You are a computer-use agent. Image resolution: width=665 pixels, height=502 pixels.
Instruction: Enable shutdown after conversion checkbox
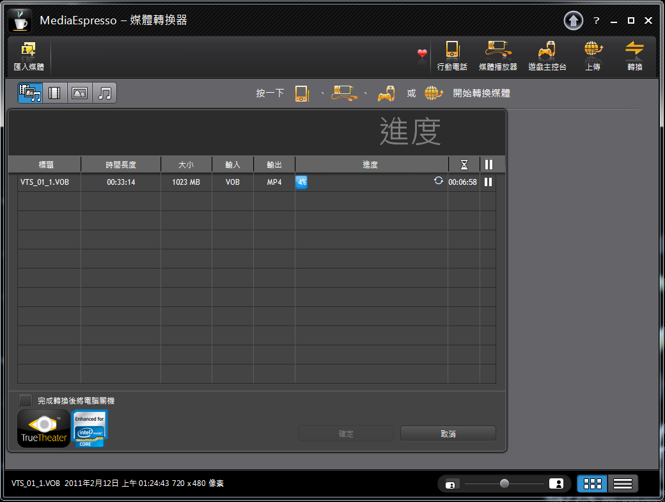click(26, 401)
